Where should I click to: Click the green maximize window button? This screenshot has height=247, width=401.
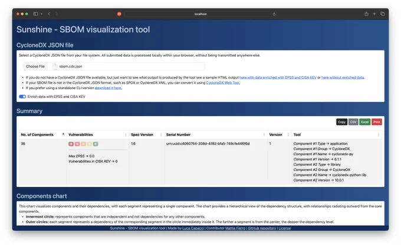pyautogui.click(x=27, y=14)
